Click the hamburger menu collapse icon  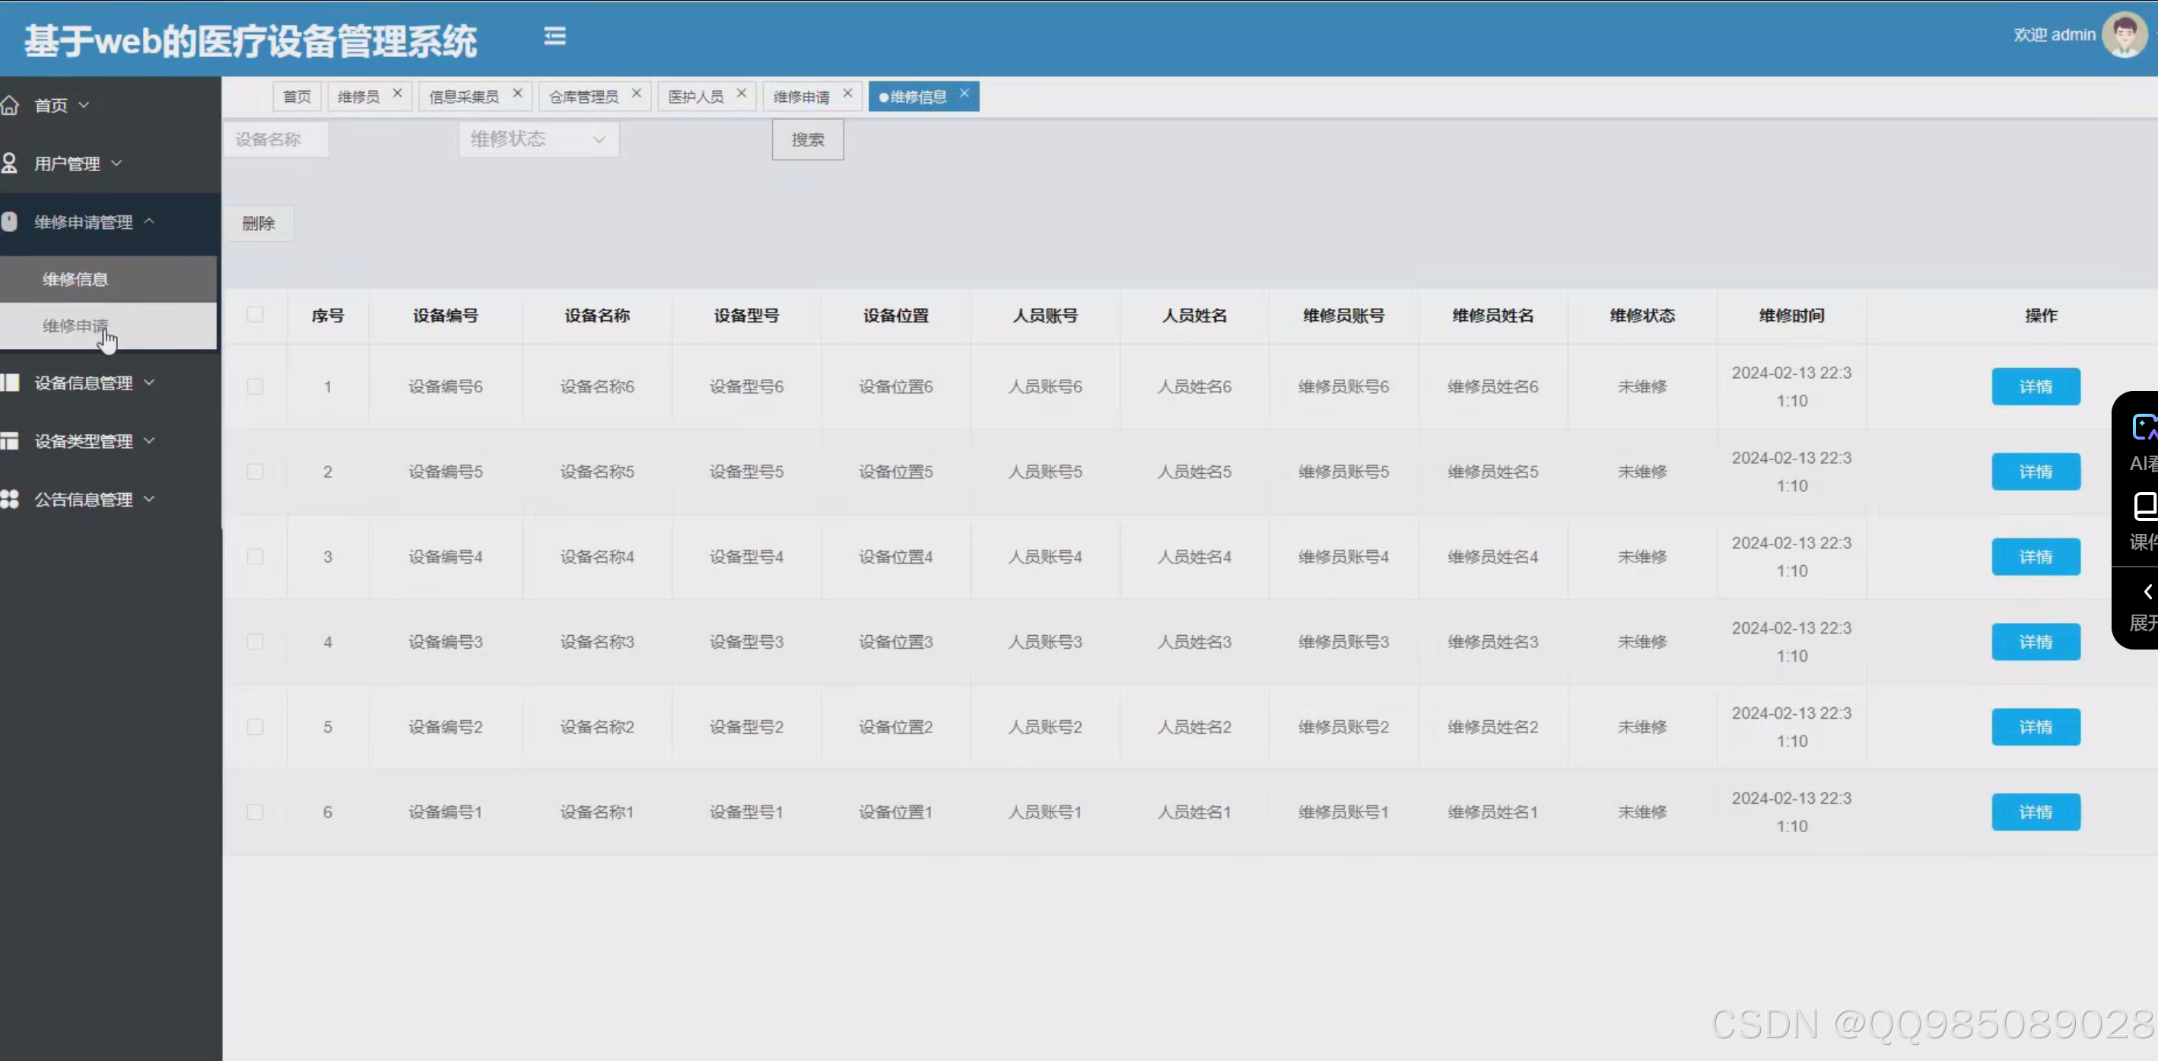[555, 36]
